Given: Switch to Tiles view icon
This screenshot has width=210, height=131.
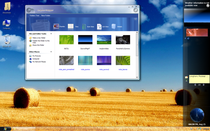Looking at the screenshot, I should click(71, 26).
